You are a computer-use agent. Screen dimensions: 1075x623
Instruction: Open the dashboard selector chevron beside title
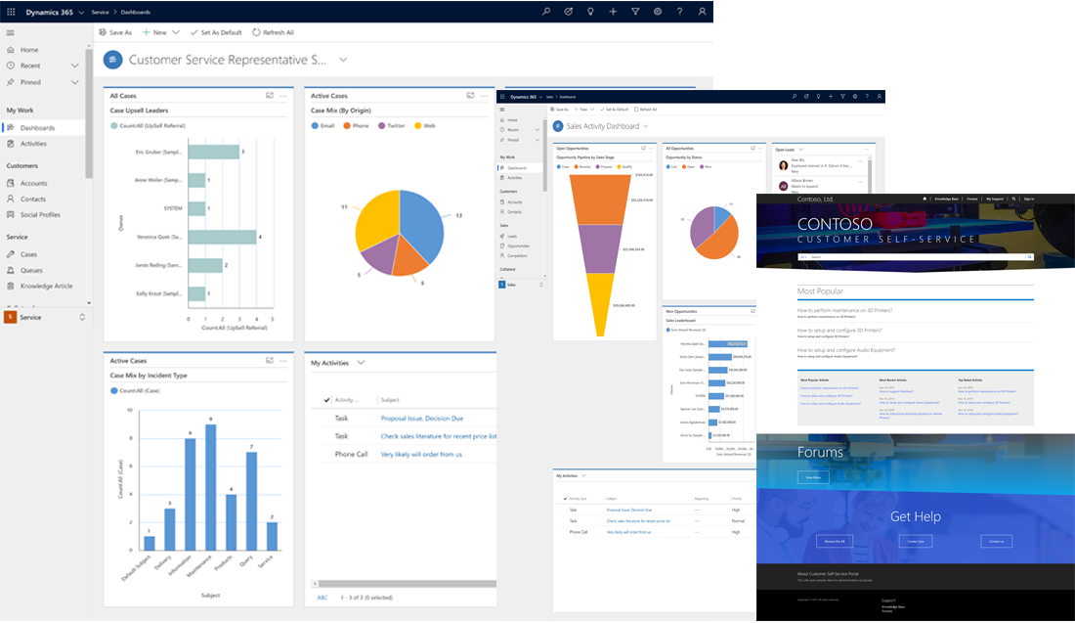pos(343,61)
